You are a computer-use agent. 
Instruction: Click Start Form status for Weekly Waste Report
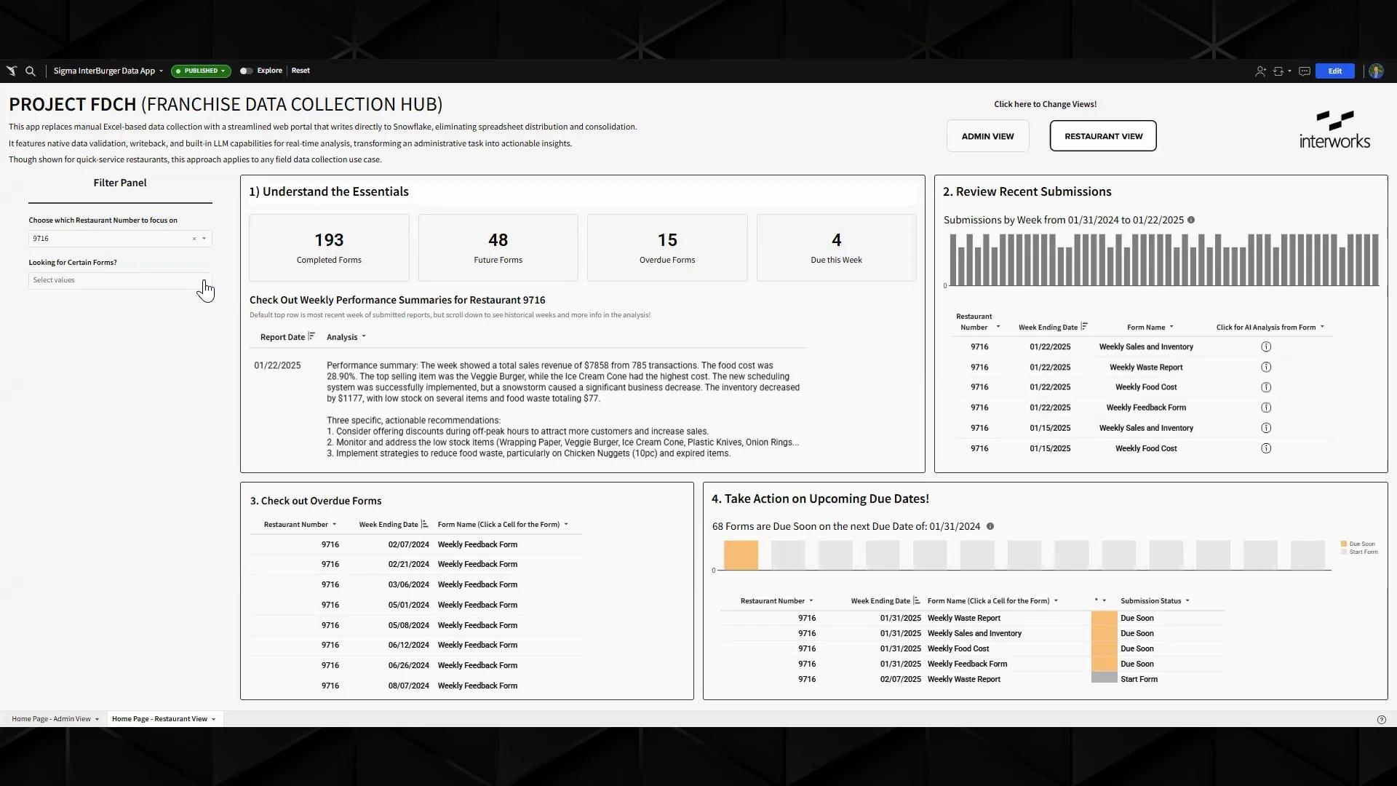pyautogui.click(x=1139, y=679)
